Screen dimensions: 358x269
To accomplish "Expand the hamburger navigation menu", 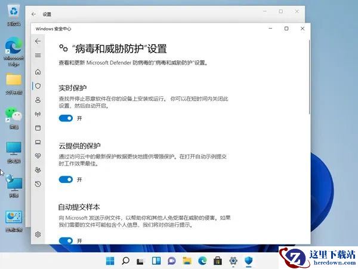I will tap(38, 56).
